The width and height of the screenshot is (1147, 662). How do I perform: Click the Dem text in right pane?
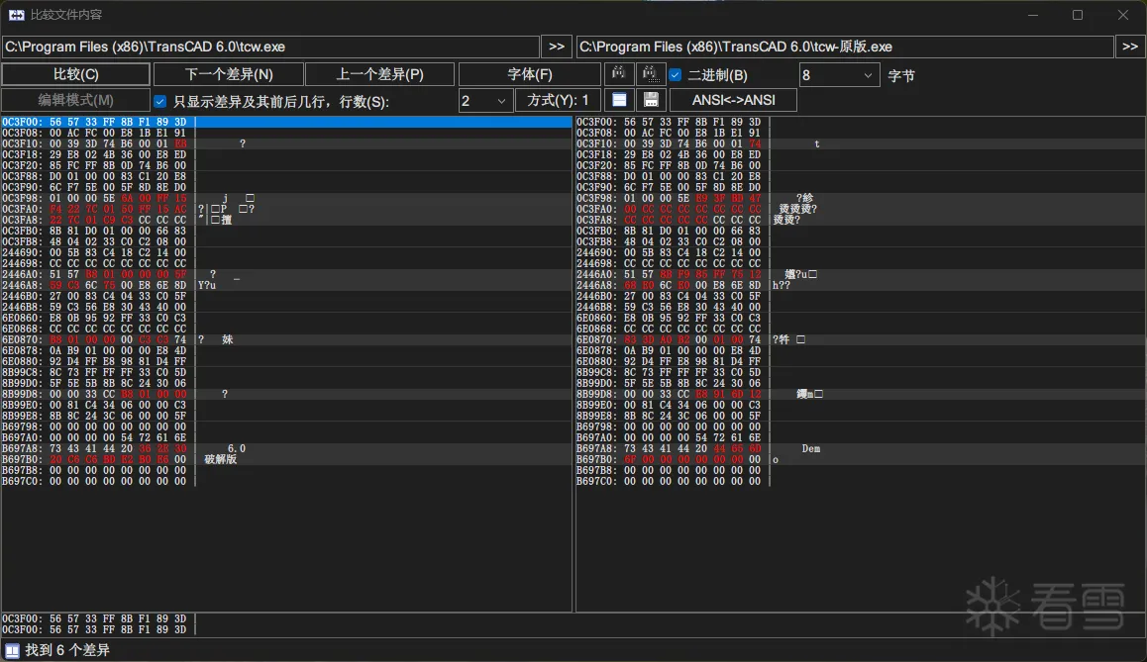pyautogui.click(x=810, y=448)
